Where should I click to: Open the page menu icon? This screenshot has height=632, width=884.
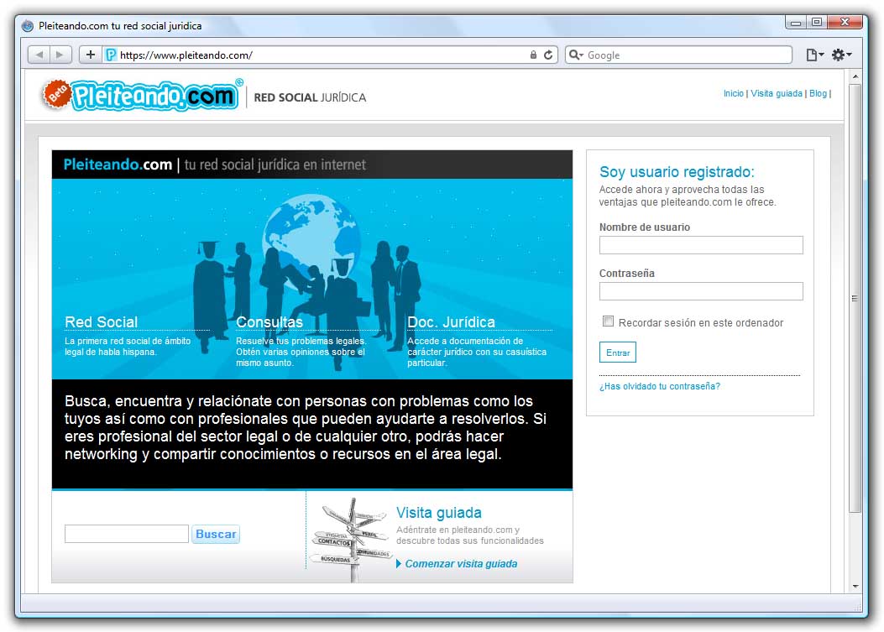coord(814,55)
